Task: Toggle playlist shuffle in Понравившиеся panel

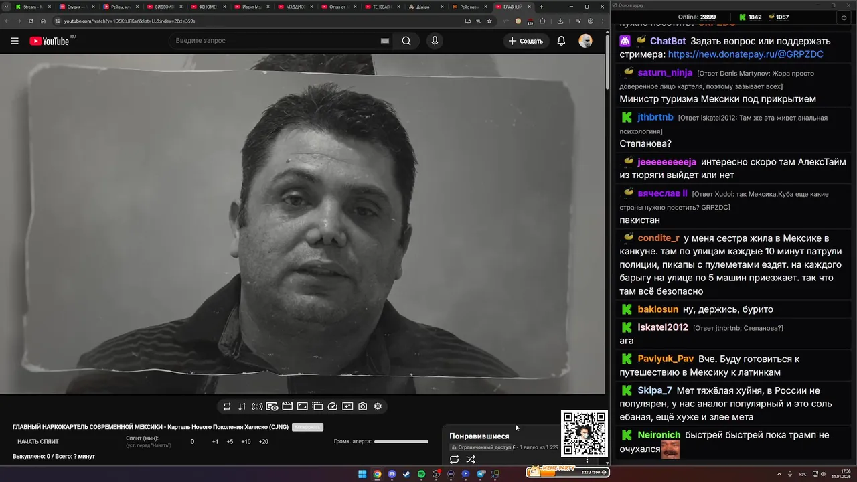Action: tap(471, 459)
